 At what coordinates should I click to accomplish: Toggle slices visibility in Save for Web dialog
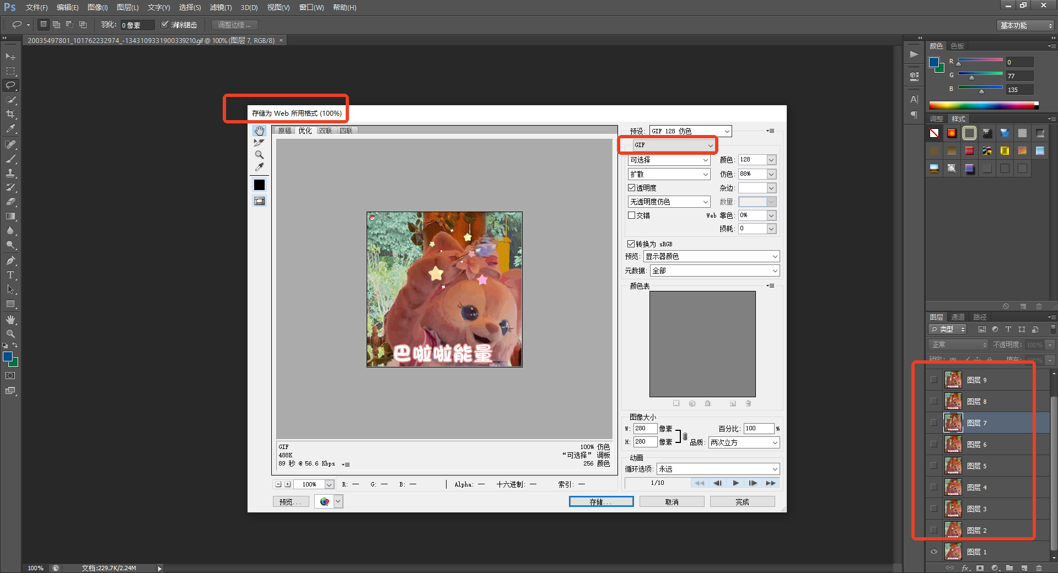pos(259,201)
